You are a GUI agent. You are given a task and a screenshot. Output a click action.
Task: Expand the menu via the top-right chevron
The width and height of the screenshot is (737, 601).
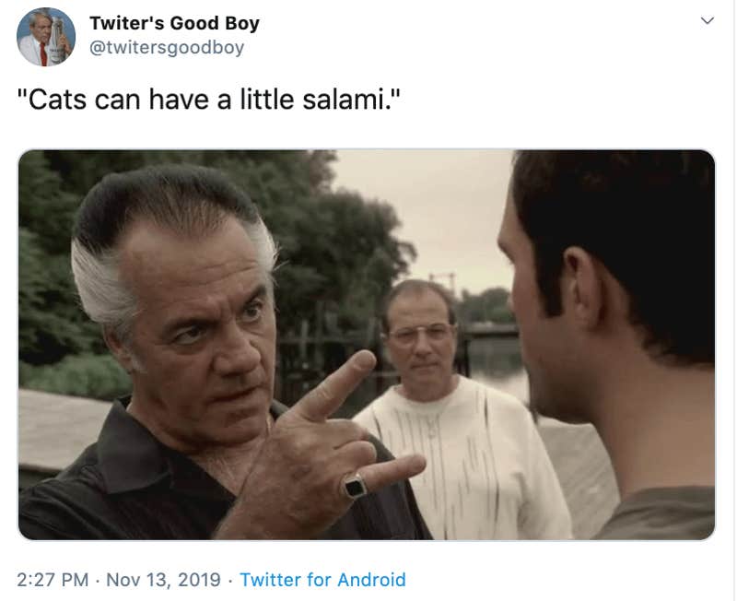(706, 18)
